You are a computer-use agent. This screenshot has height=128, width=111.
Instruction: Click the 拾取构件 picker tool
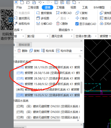pos(22,24)
